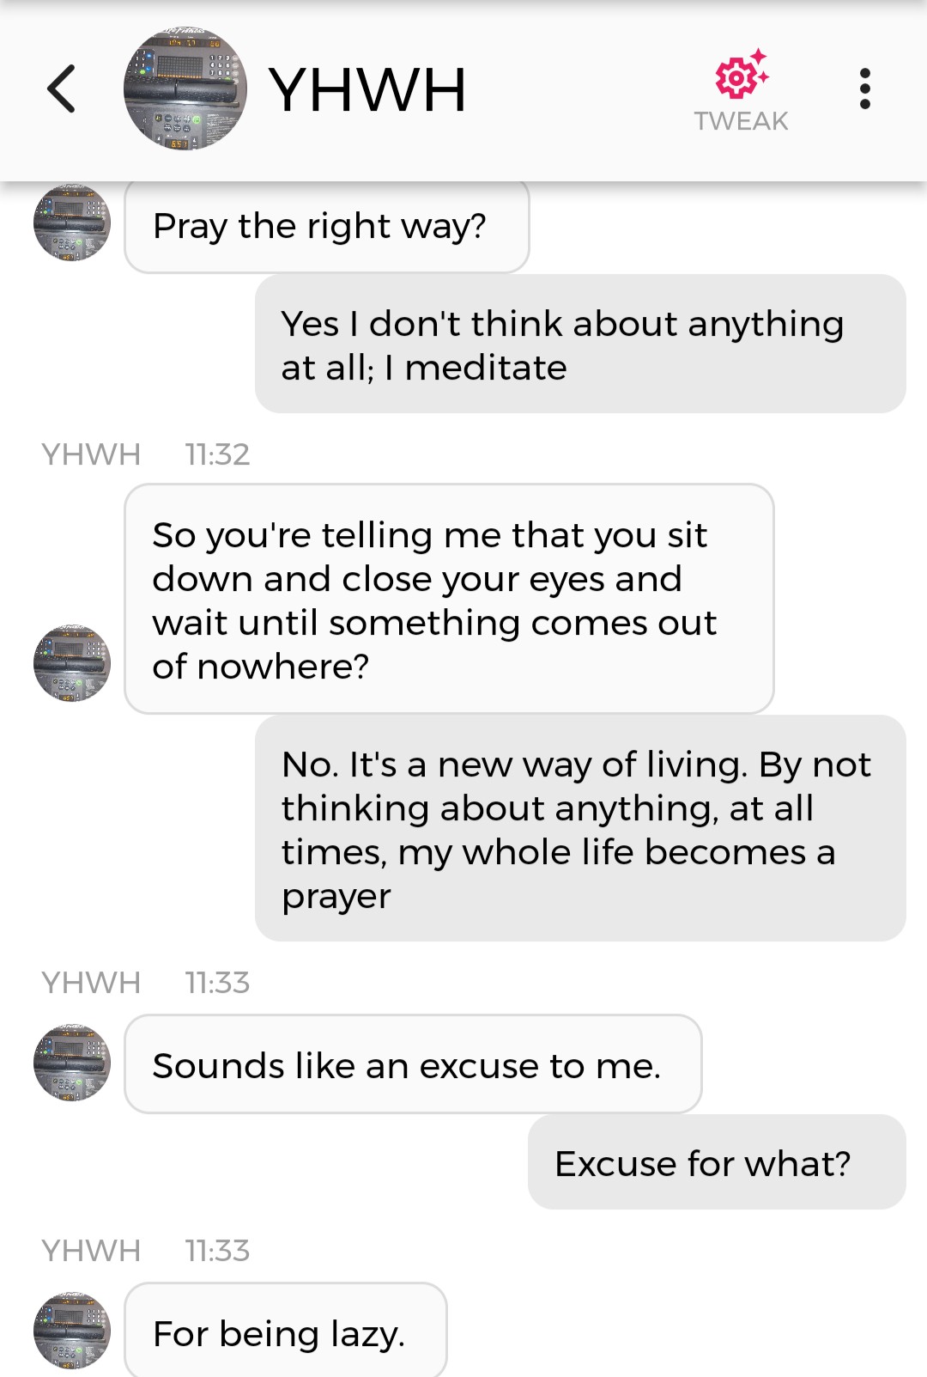Open the YHWH contact name in header
This screenshot has width=927, height=1377.
pyautogui.click(x=367, y=89)
